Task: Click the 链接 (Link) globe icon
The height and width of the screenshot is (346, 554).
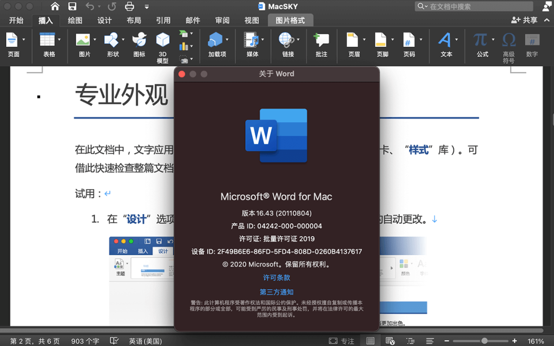Action: click(x=286, y=40)
